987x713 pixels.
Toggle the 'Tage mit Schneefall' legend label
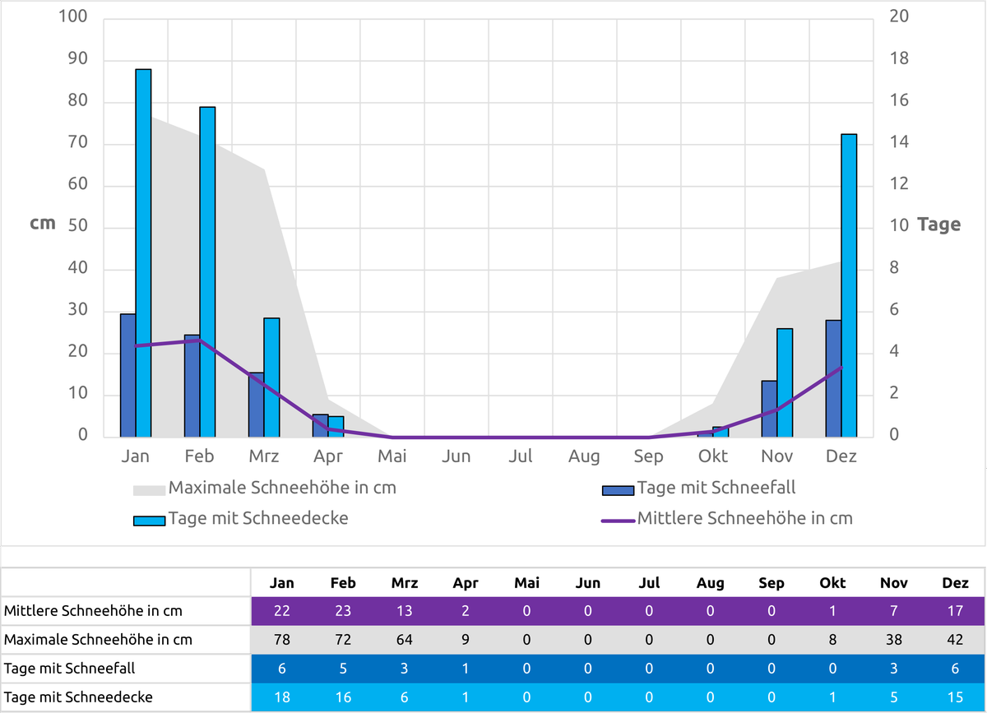click(x=716, y=488)
